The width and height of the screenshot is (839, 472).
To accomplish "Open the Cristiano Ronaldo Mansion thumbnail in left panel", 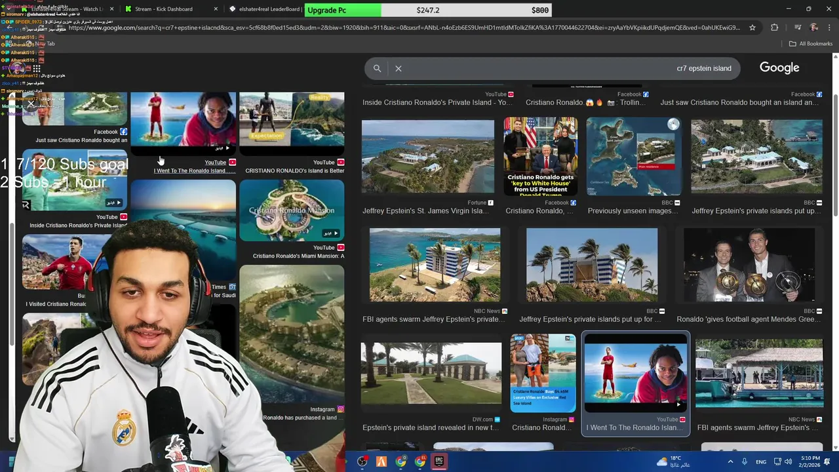I will [x=292, y=210].
